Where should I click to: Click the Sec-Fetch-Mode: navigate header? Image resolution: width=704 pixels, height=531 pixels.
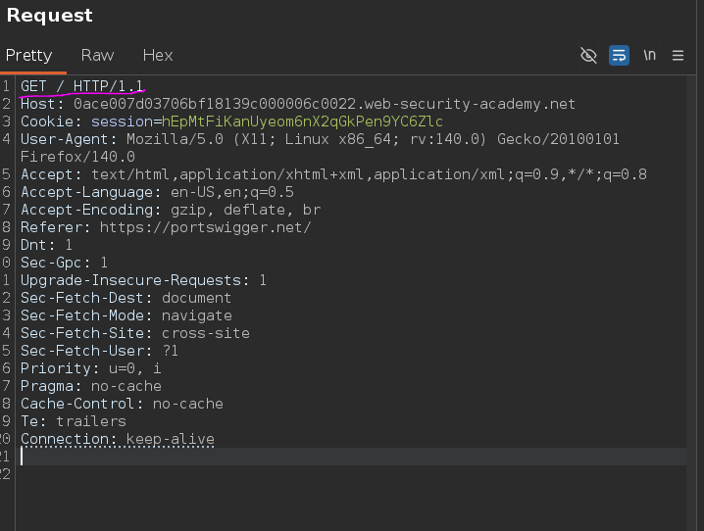tap(126, 315)
